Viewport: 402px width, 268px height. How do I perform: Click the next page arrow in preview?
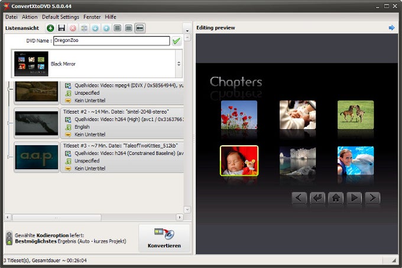click(x=372, y=198)
